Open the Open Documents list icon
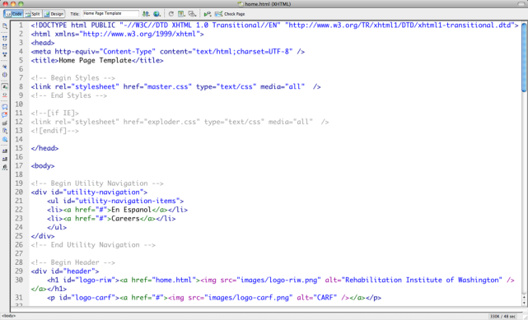Screen dimensions: 528x320 click(5, 26)
